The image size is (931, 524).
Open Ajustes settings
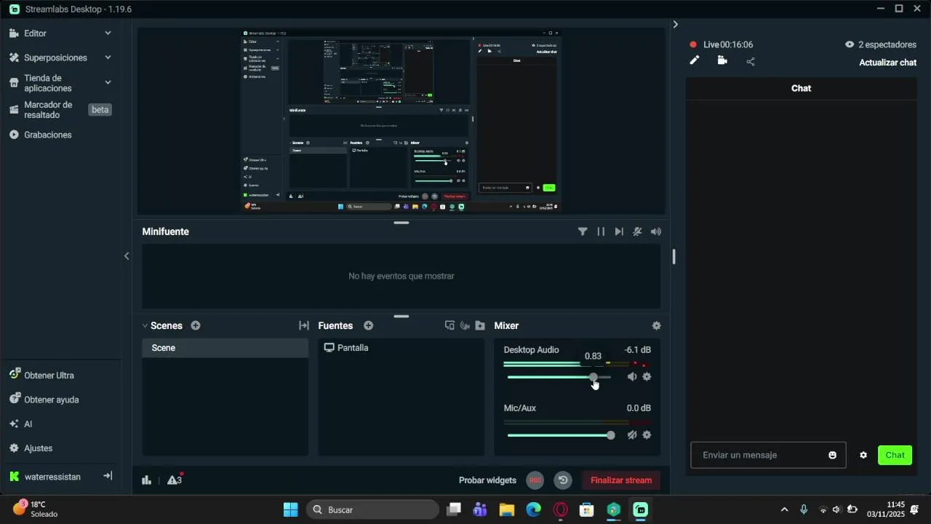coord(38,448)
